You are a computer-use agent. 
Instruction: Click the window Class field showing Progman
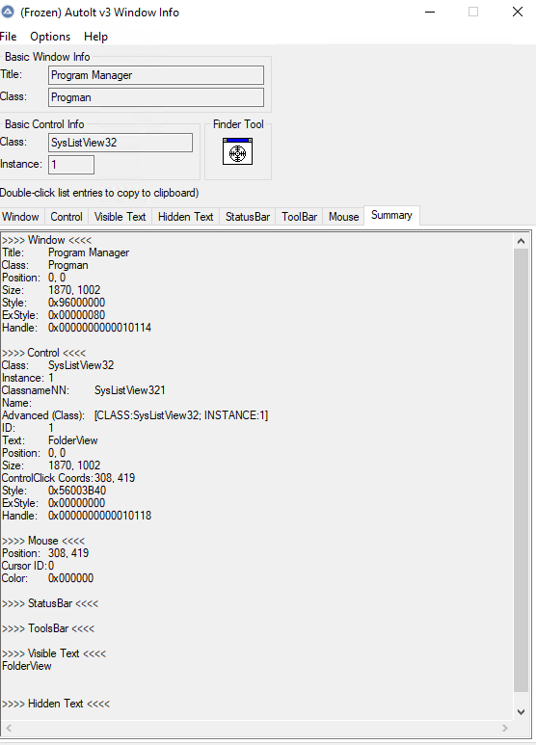click(156, 97)
